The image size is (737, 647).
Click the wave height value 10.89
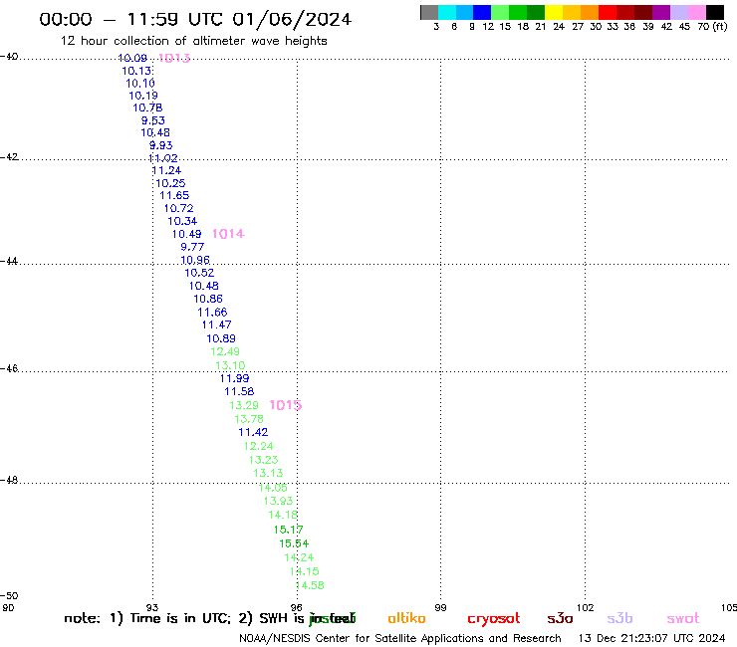221,338
